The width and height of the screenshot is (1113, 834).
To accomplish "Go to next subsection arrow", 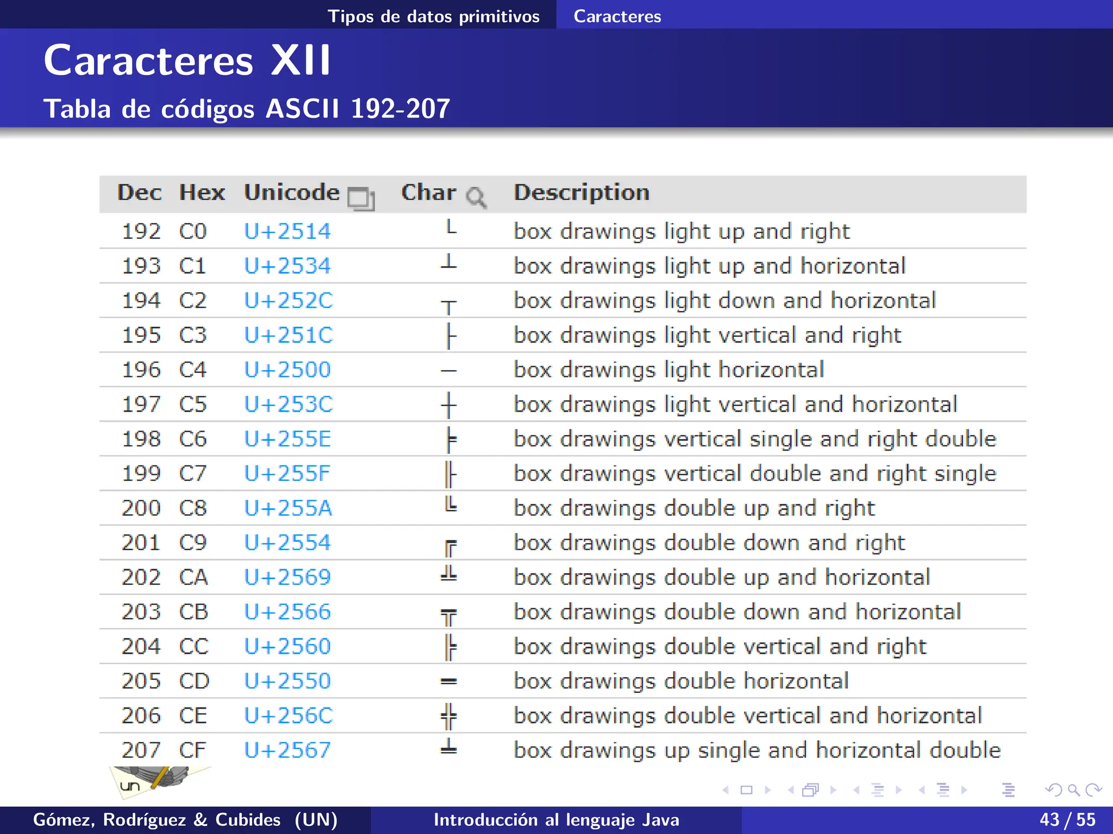I will tap(899, 790).
